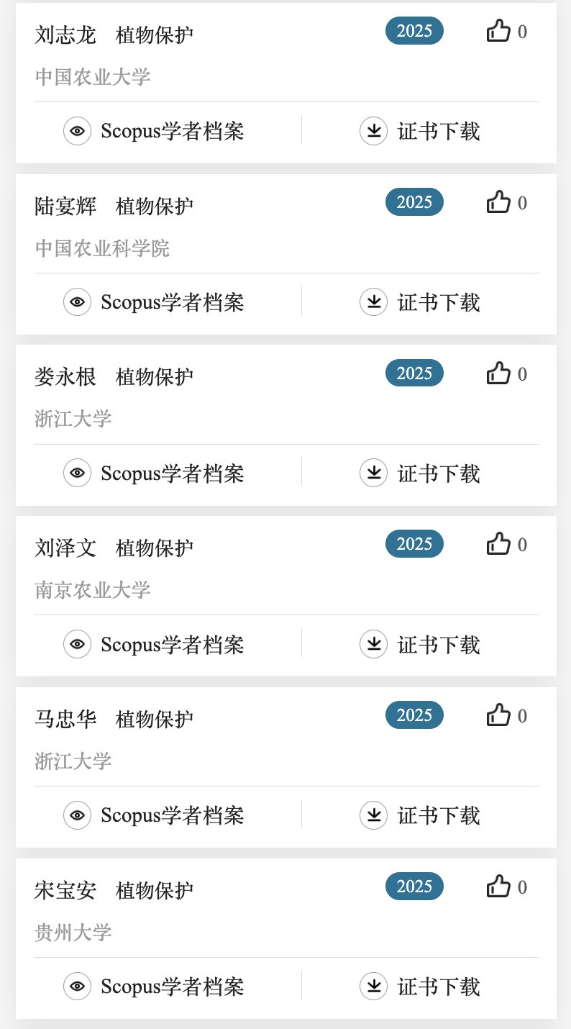Click the 2025 year badge for 刘泽文

pyautogui.click(x=414, y=544)
